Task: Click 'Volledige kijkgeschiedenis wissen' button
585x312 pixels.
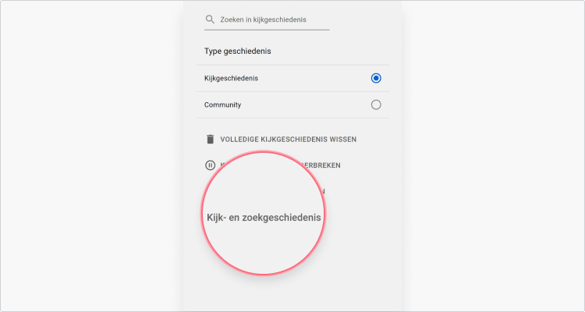Action: [281, 139]
